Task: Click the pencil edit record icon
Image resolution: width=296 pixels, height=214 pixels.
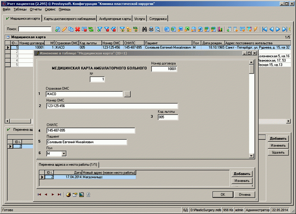Action: 64,29
